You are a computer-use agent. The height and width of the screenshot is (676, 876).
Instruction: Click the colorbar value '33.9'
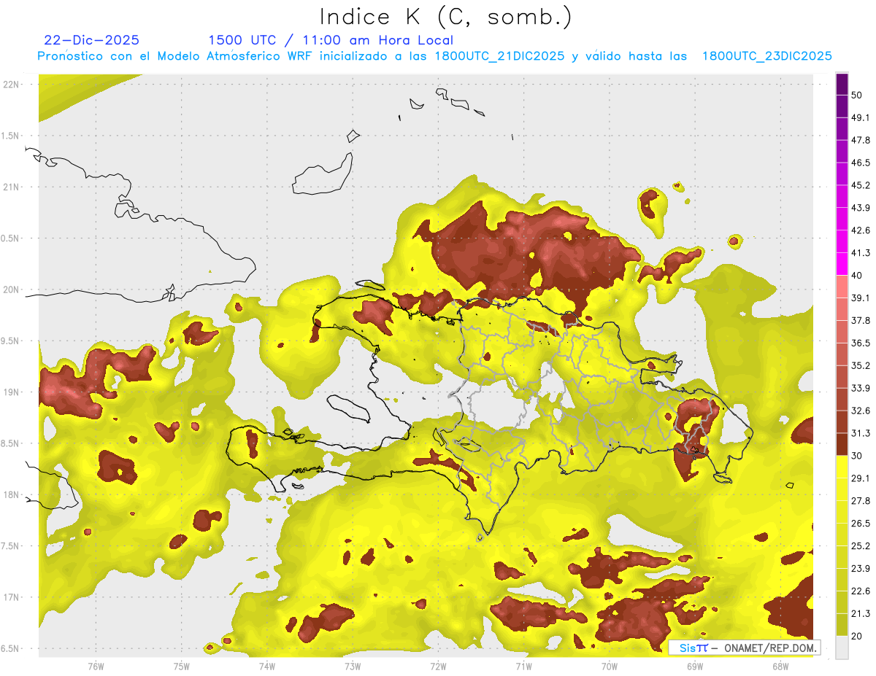(x=861, y=388)
